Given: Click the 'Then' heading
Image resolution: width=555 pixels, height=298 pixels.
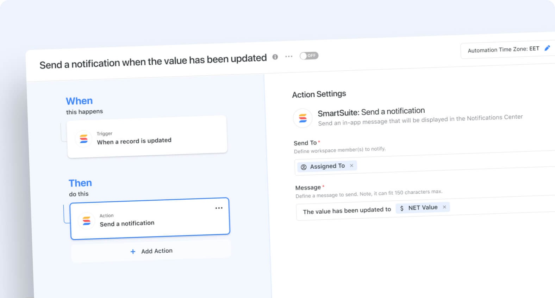Looking at the screenshot, I should [x=80, y=183].
